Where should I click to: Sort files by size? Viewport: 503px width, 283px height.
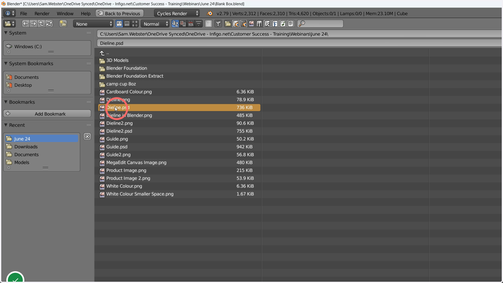click(x=199, y=24)
